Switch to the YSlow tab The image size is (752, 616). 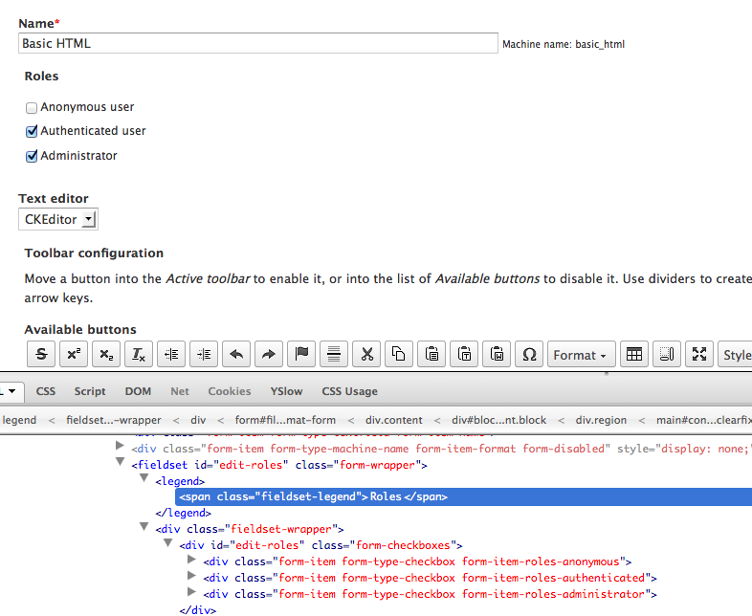pos(286,391)
